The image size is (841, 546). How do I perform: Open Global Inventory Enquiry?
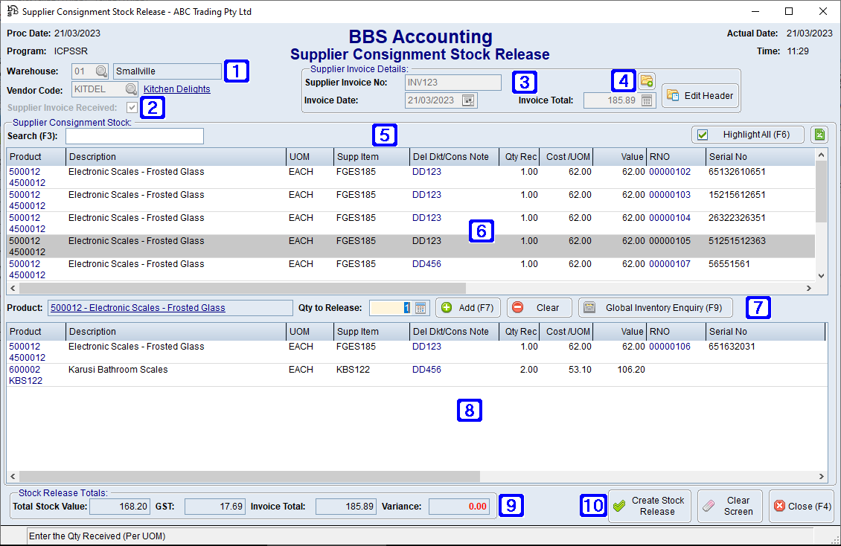tap(655, 307)
